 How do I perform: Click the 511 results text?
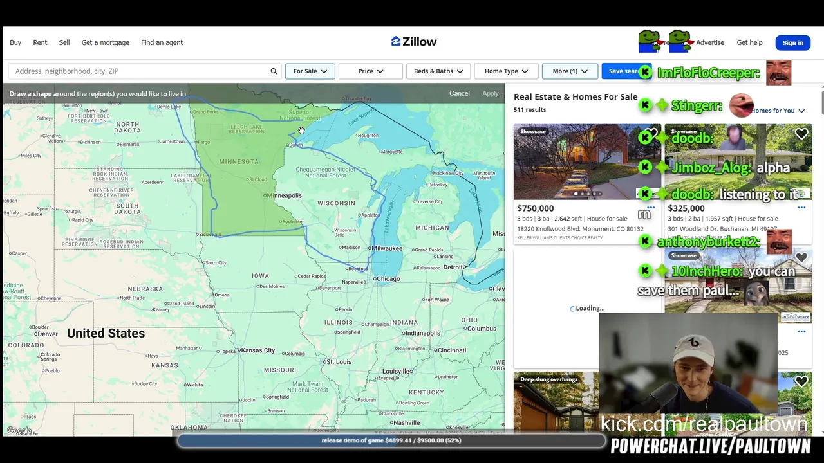530,110
